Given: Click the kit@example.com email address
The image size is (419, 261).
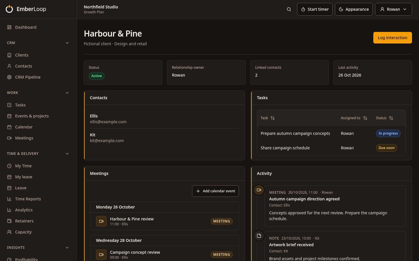Looking at the screenshot, I should point(107,141).
